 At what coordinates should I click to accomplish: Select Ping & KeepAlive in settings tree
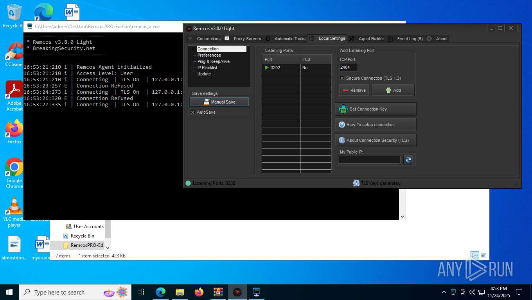(214, 61)
